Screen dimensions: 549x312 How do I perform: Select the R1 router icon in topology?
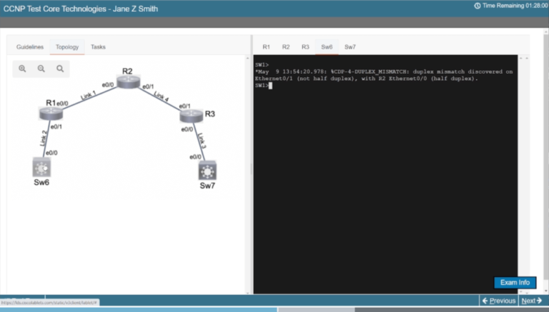(51, 113)
